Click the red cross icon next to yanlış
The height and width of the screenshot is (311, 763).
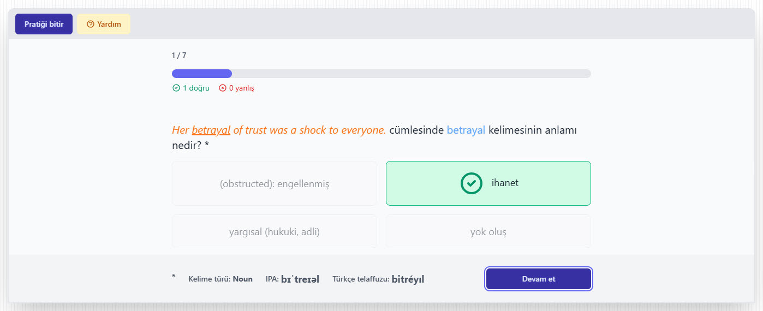(x=223, y=88)
